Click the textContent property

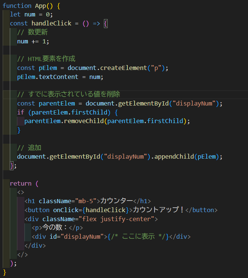59,77
